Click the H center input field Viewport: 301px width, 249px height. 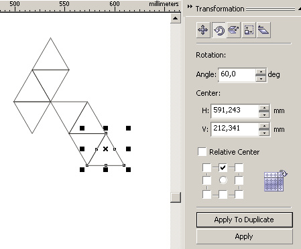point(235,111)
